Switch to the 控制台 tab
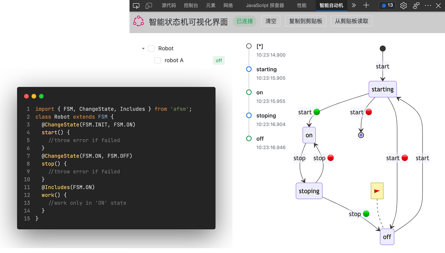Viewport: 445px width, 253px height. (x=190, y=5)
